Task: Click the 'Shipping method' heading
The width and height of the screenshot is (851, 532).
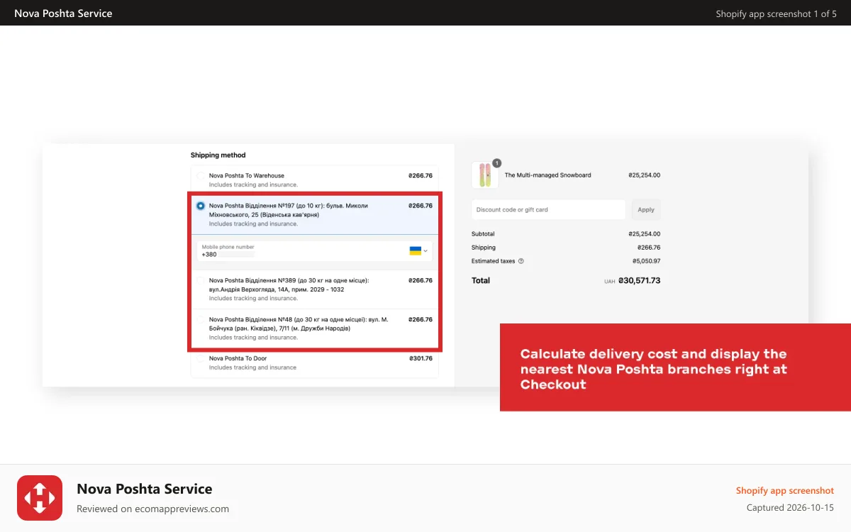Action: coord(218,155)
